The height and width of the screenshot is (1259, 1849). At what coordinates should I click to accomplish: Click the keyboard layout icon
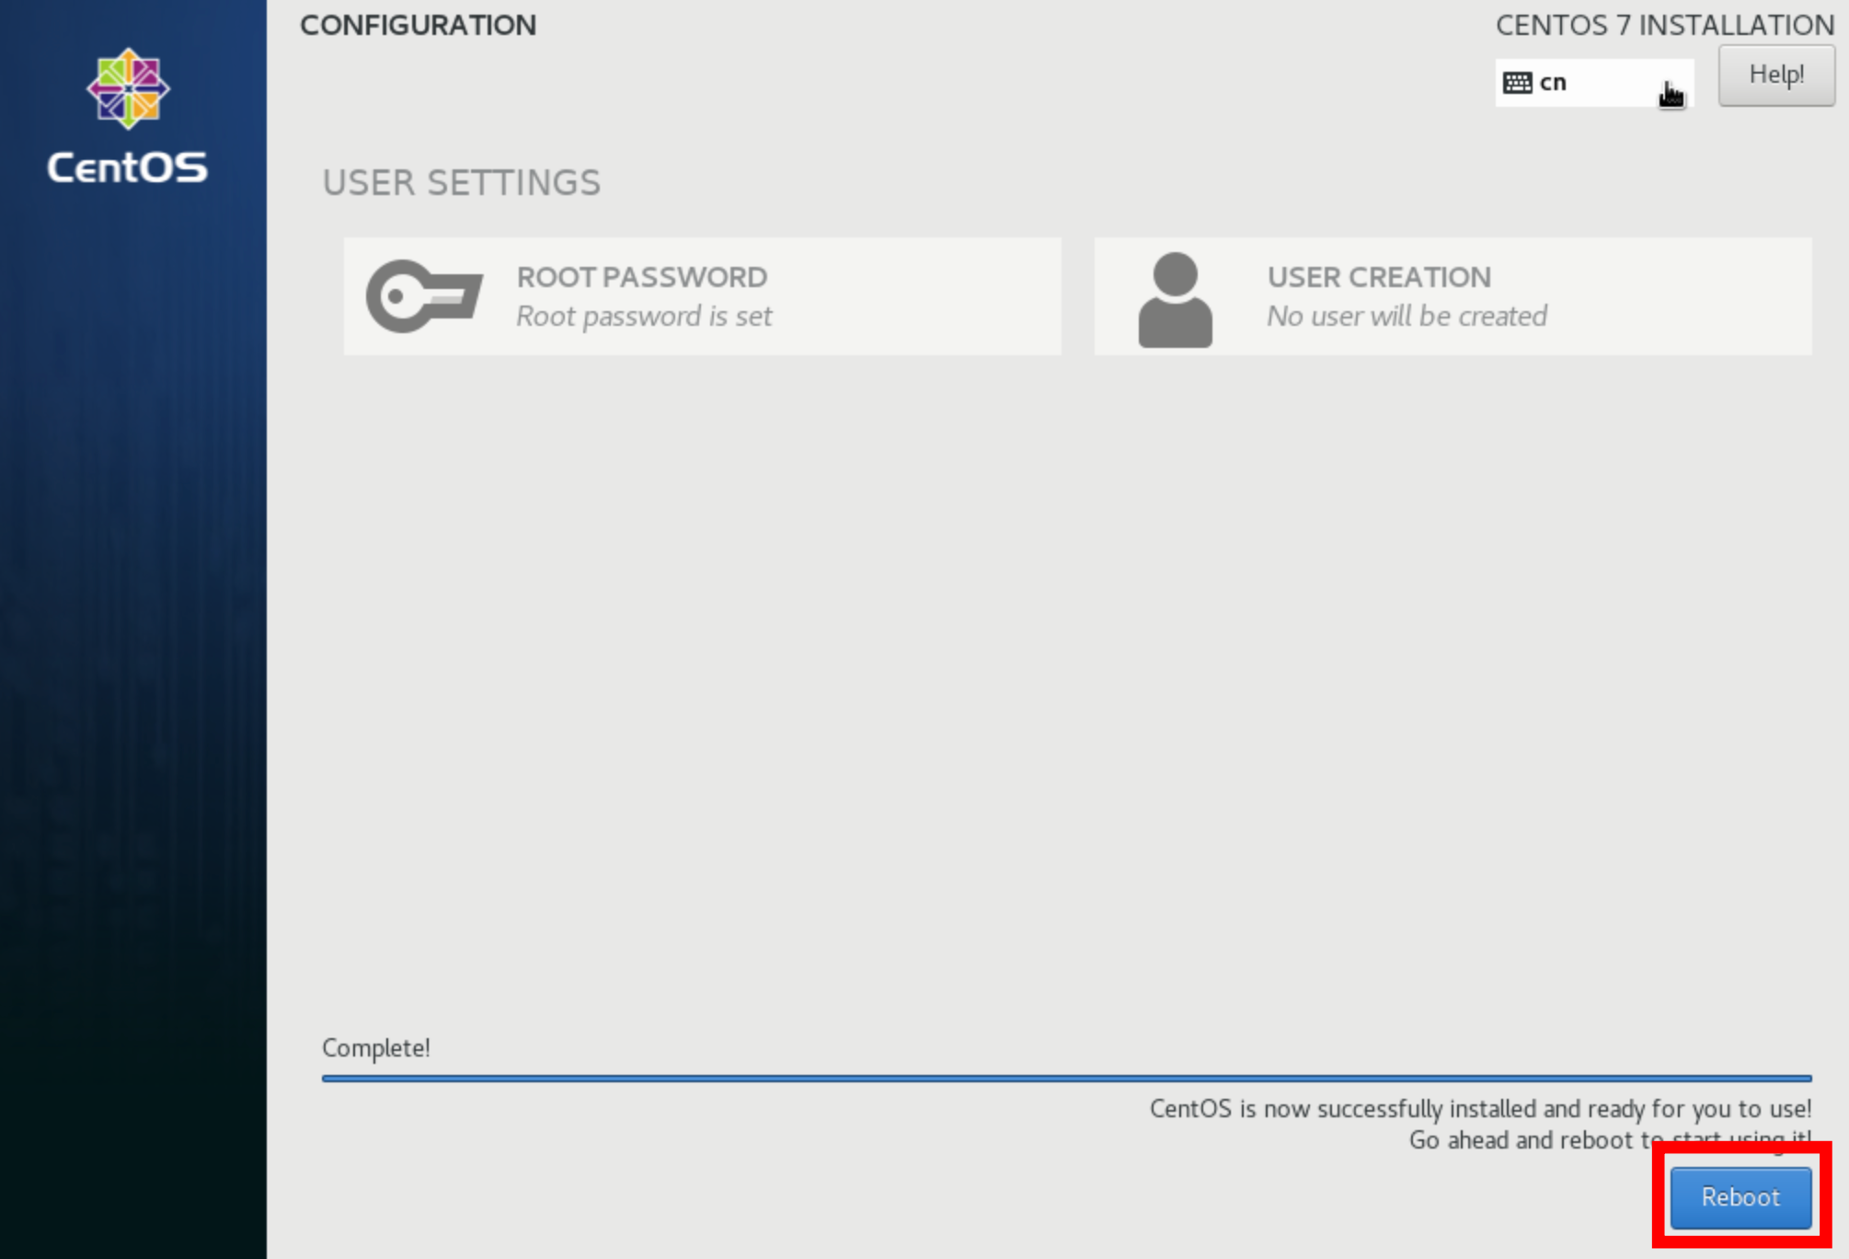coord(1517,83)
